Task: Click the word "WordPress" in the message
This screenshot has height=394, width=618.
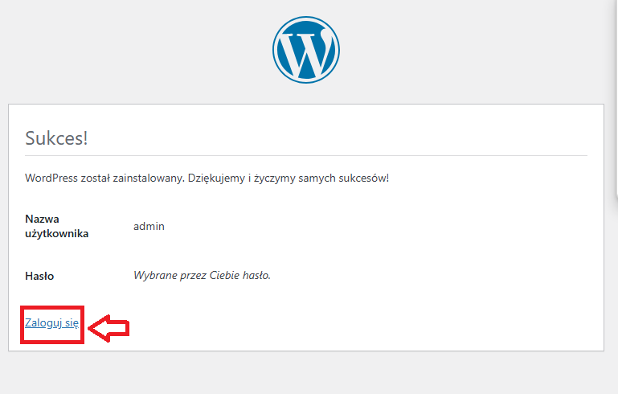Action: (51, 178)
